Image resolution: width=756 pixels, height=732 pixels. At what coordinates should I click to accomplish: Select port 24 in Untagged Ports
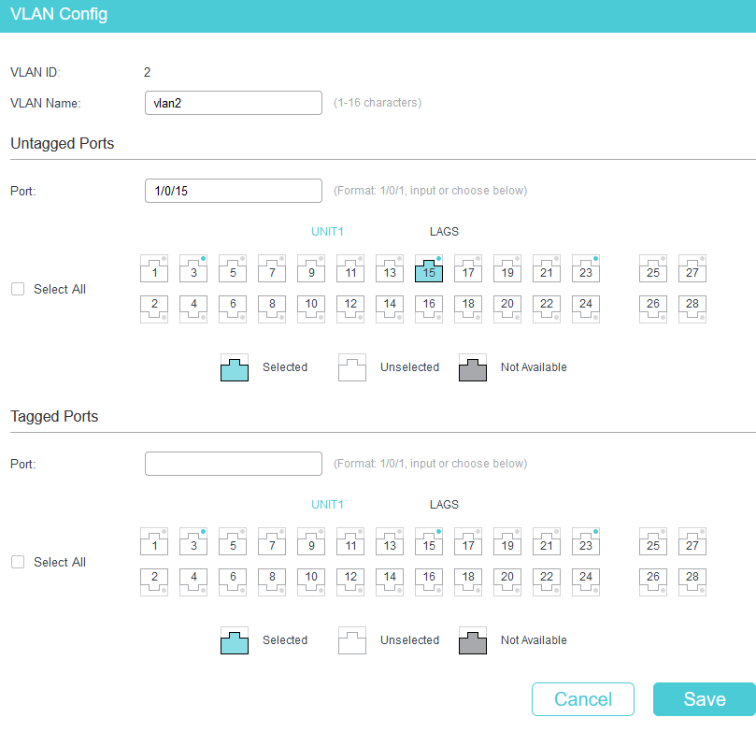pyautogui.click(x=586, y=309)
